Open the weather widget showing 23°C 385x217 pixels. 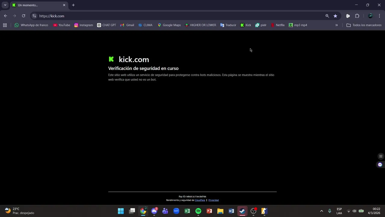[20, 211]
